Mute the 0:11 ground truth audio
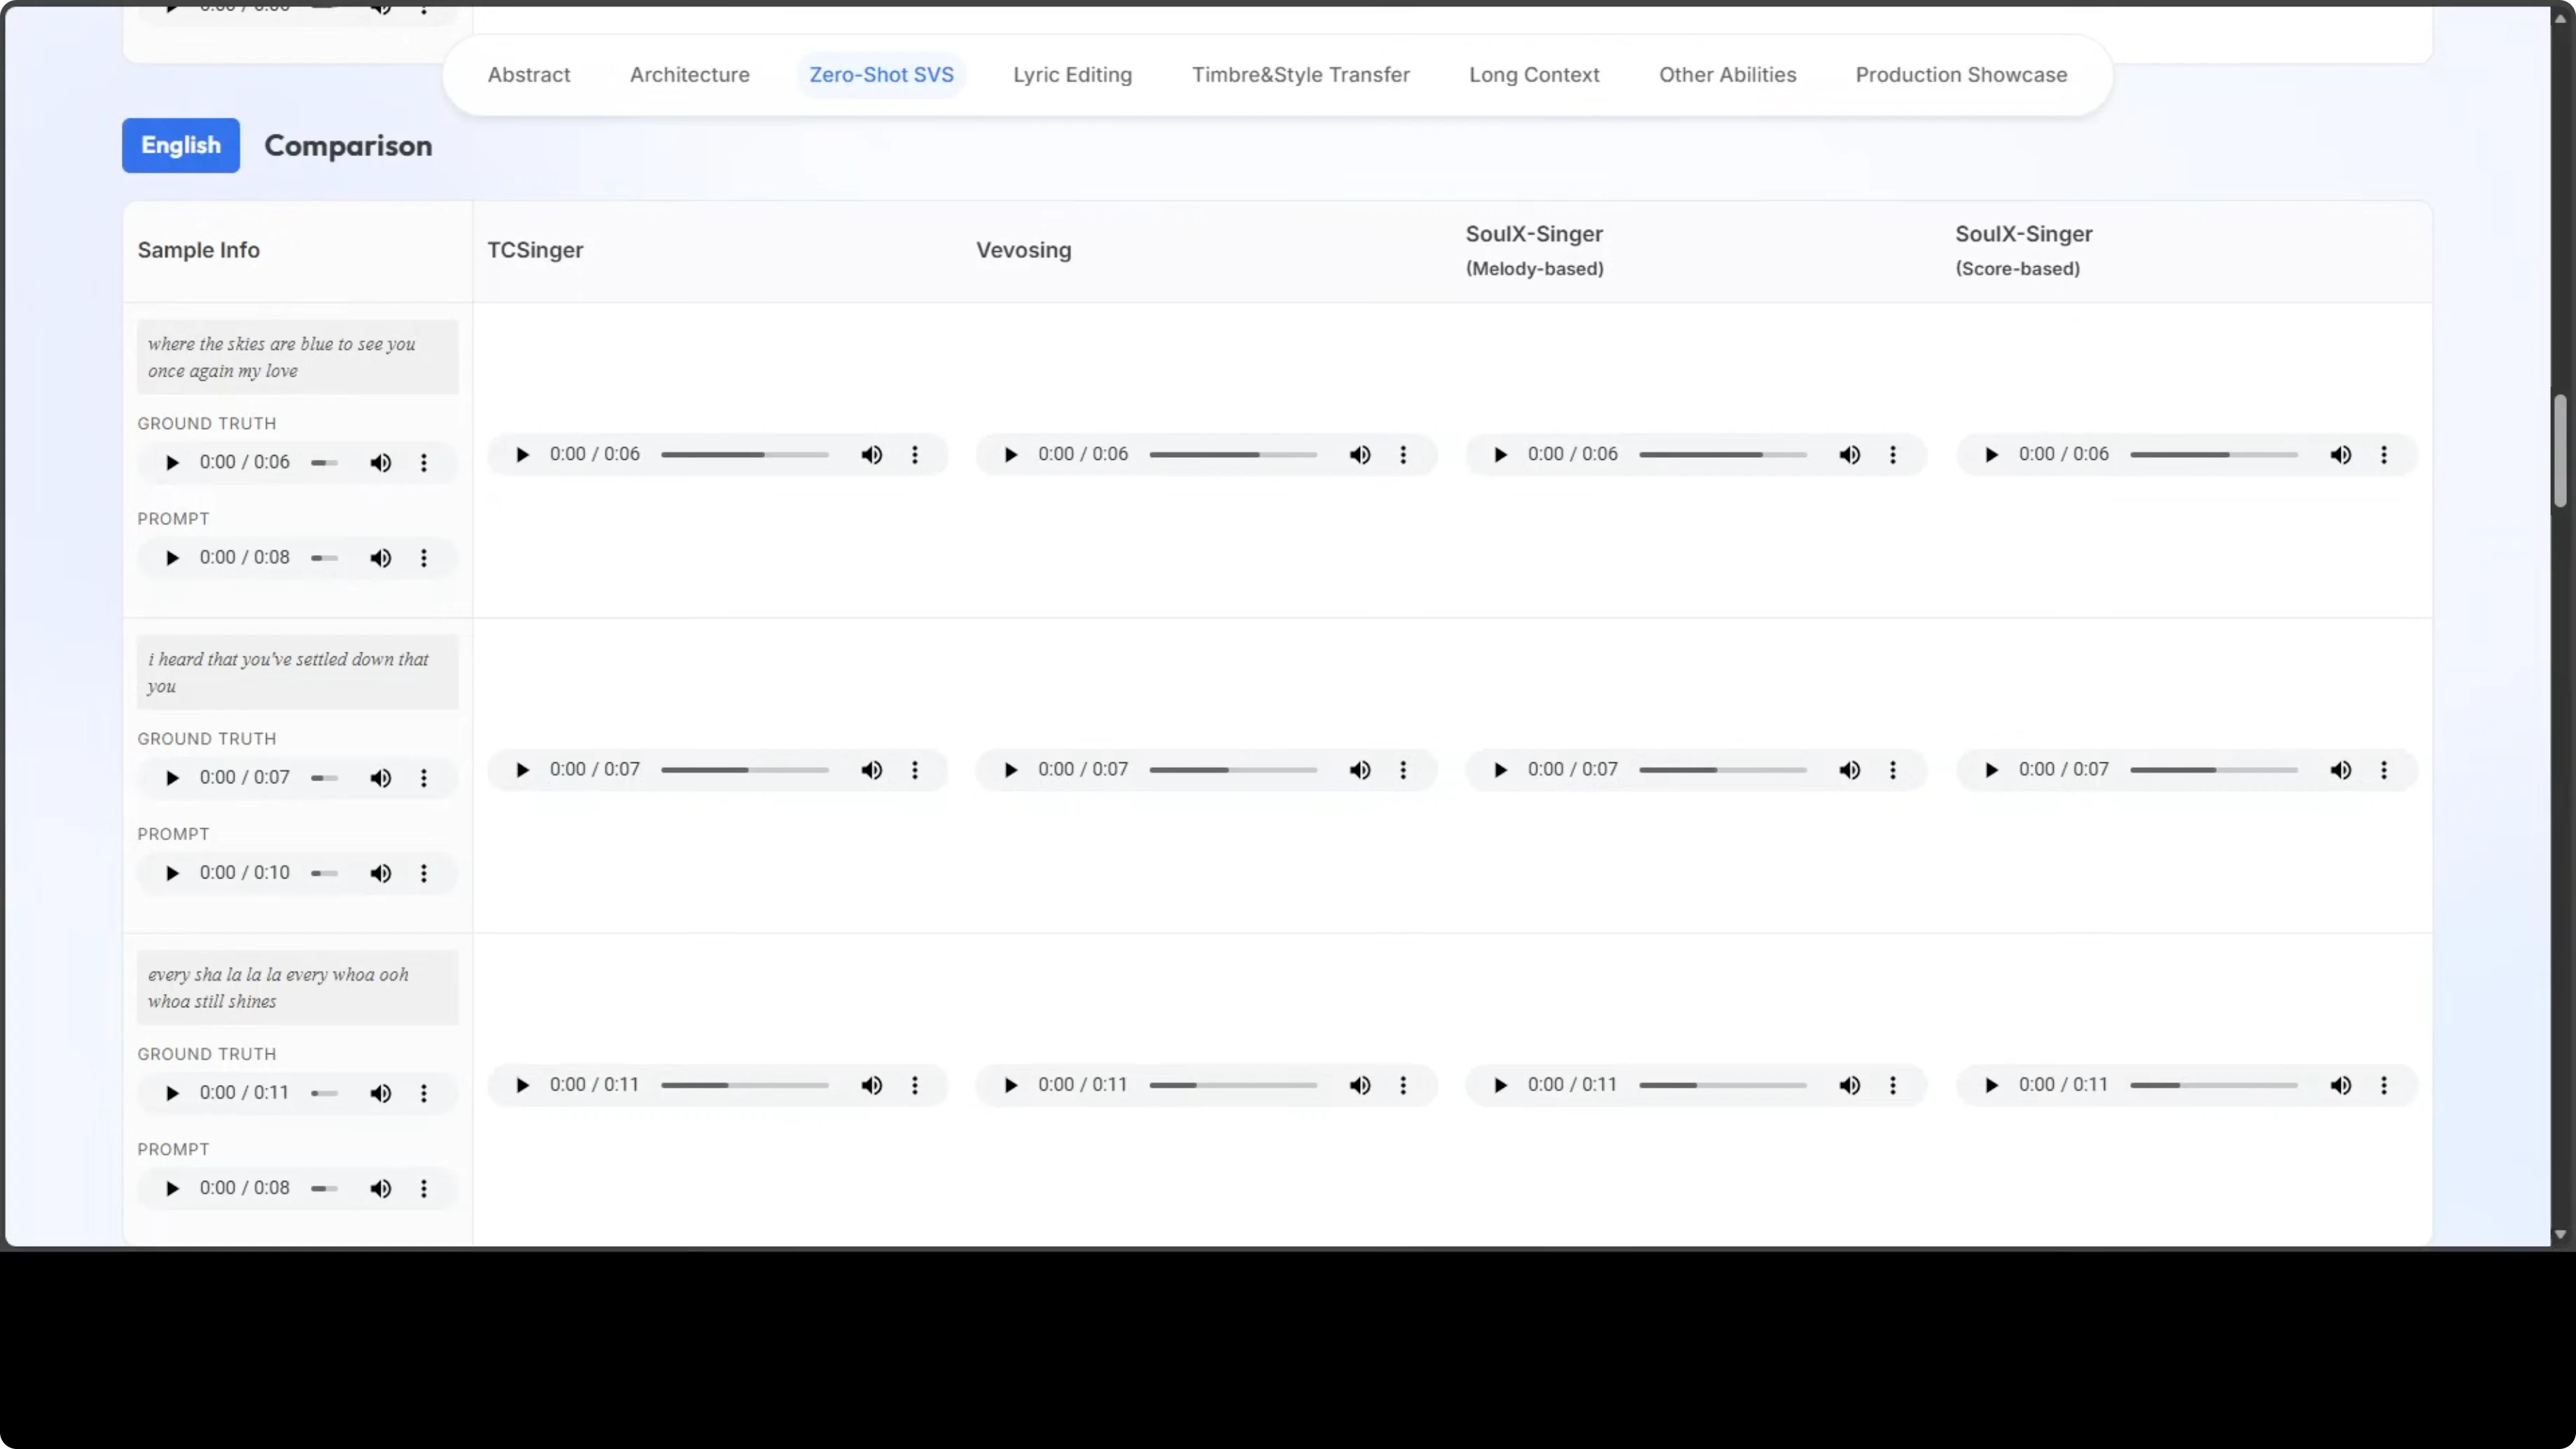Viewport: 2576px width, 1449px height. (380, 1093)
